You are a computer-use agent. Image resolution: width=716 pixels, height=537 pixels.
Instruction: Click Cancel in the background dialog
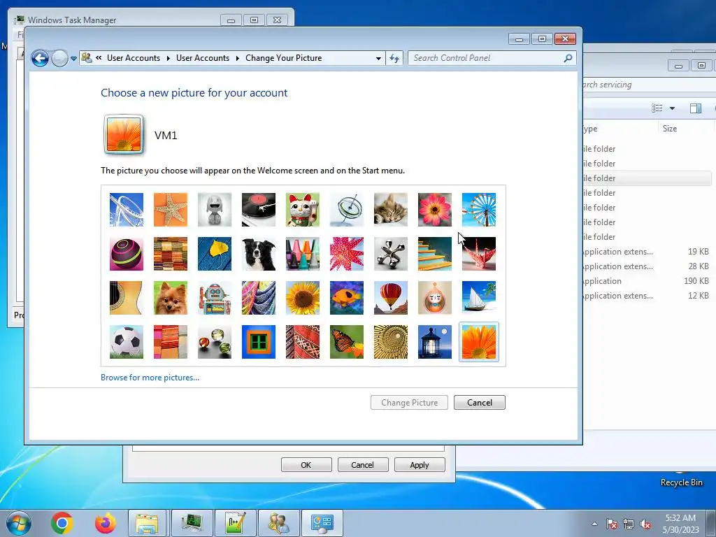[x=363, y=465]
